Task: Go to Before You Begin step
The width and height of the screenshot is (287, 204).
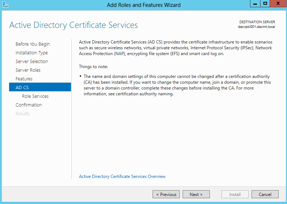Action: click(x=33, y=44)
